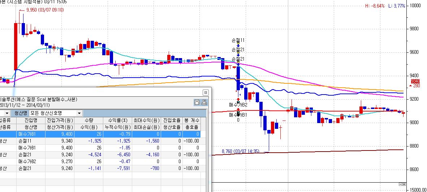The image size is (427, 192).
Task: Close the lower indicator pane
Action: click(x=404, y=184)
